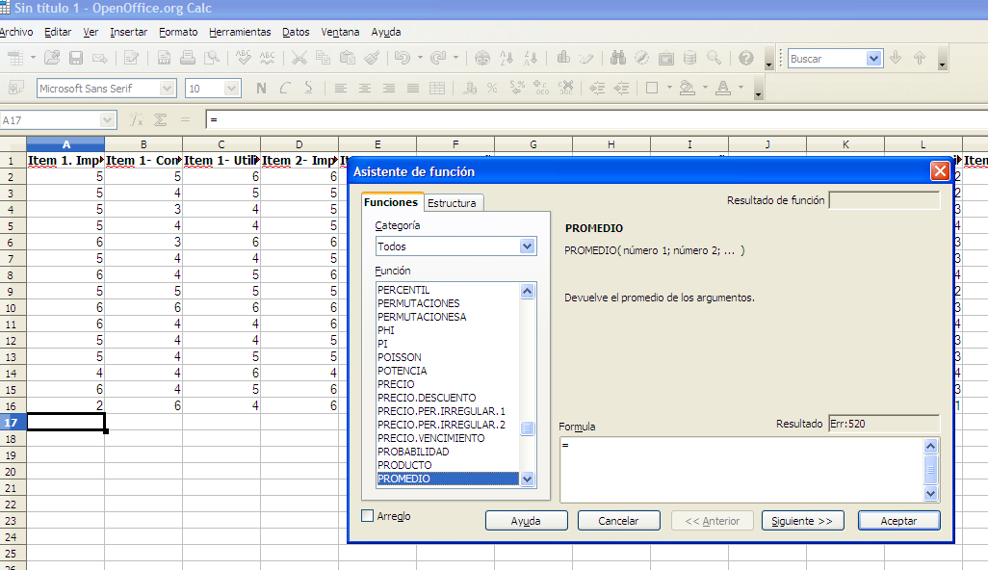The height and width of the screenshot is (570, 988).
Task: Click the Cut scissors icon
Action: pyautogui.click(x=299, y=59)
